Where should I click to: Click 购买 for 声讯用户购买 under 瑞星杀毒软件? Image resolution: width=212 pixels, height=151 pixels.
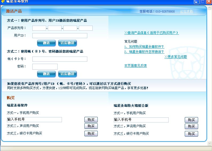coord(91,126)
